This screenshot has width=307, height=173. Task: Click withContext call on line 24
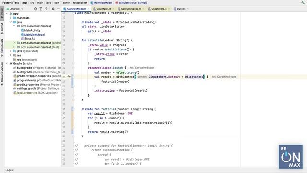coord(125,77)
